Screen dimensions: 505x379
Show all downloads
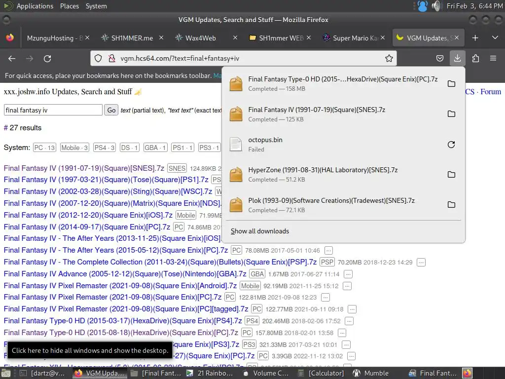coord(260,231)
